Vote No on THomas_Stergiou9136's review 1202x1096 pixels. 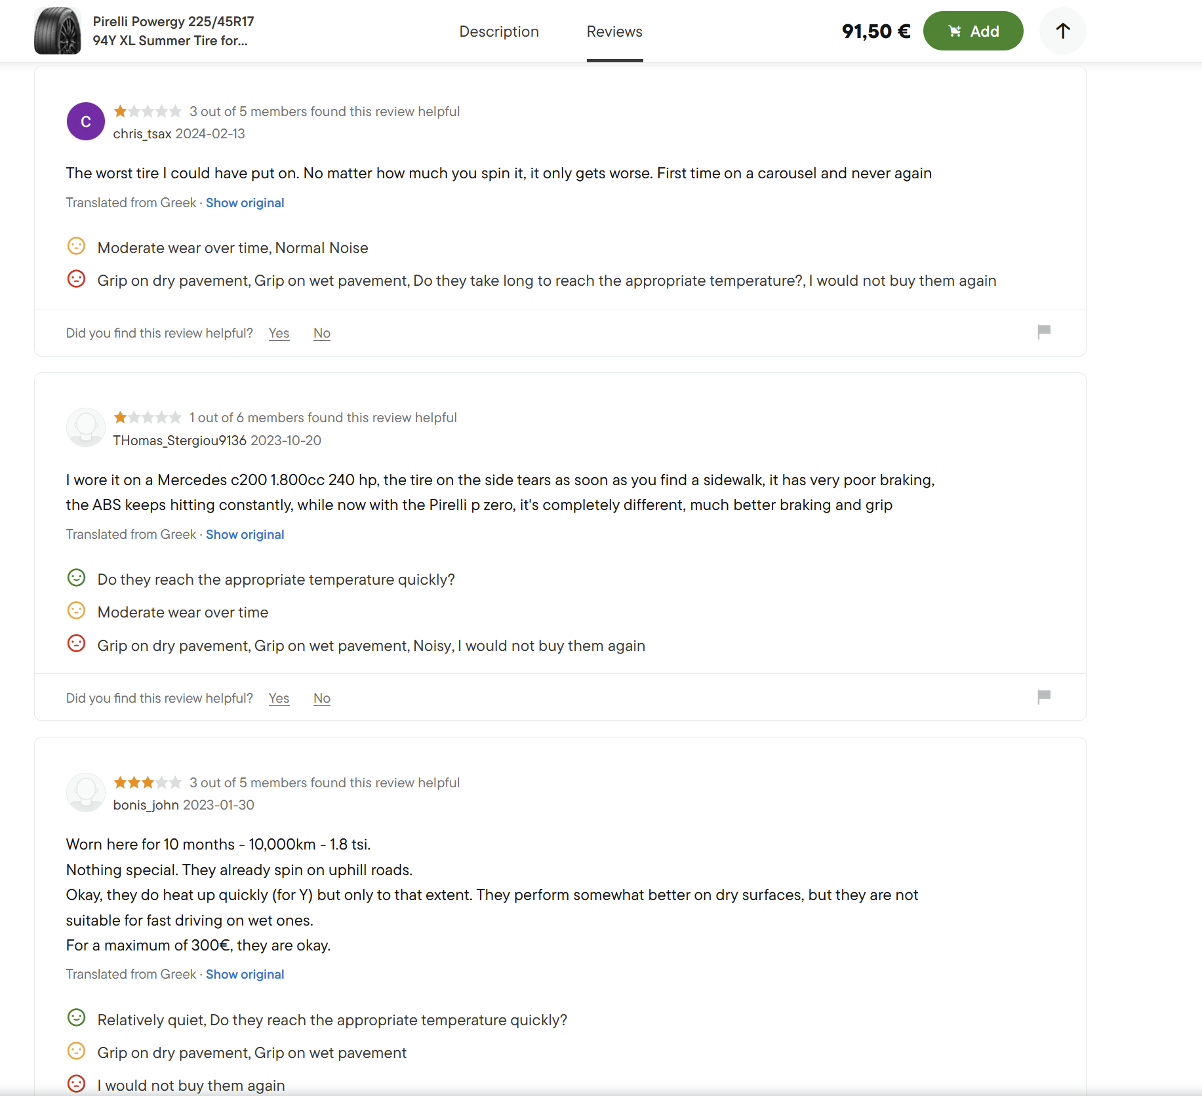[321, 698]
